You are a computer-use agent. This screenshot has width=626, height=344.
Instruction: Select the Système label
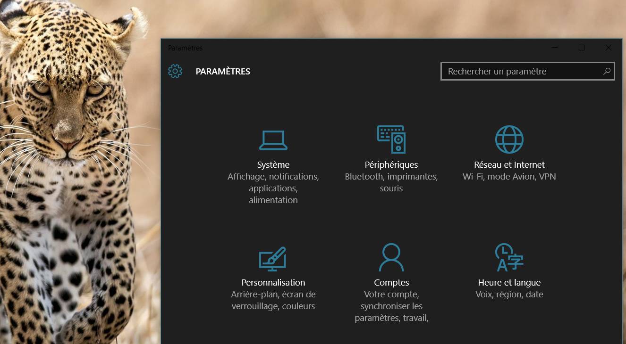(273, 165)
